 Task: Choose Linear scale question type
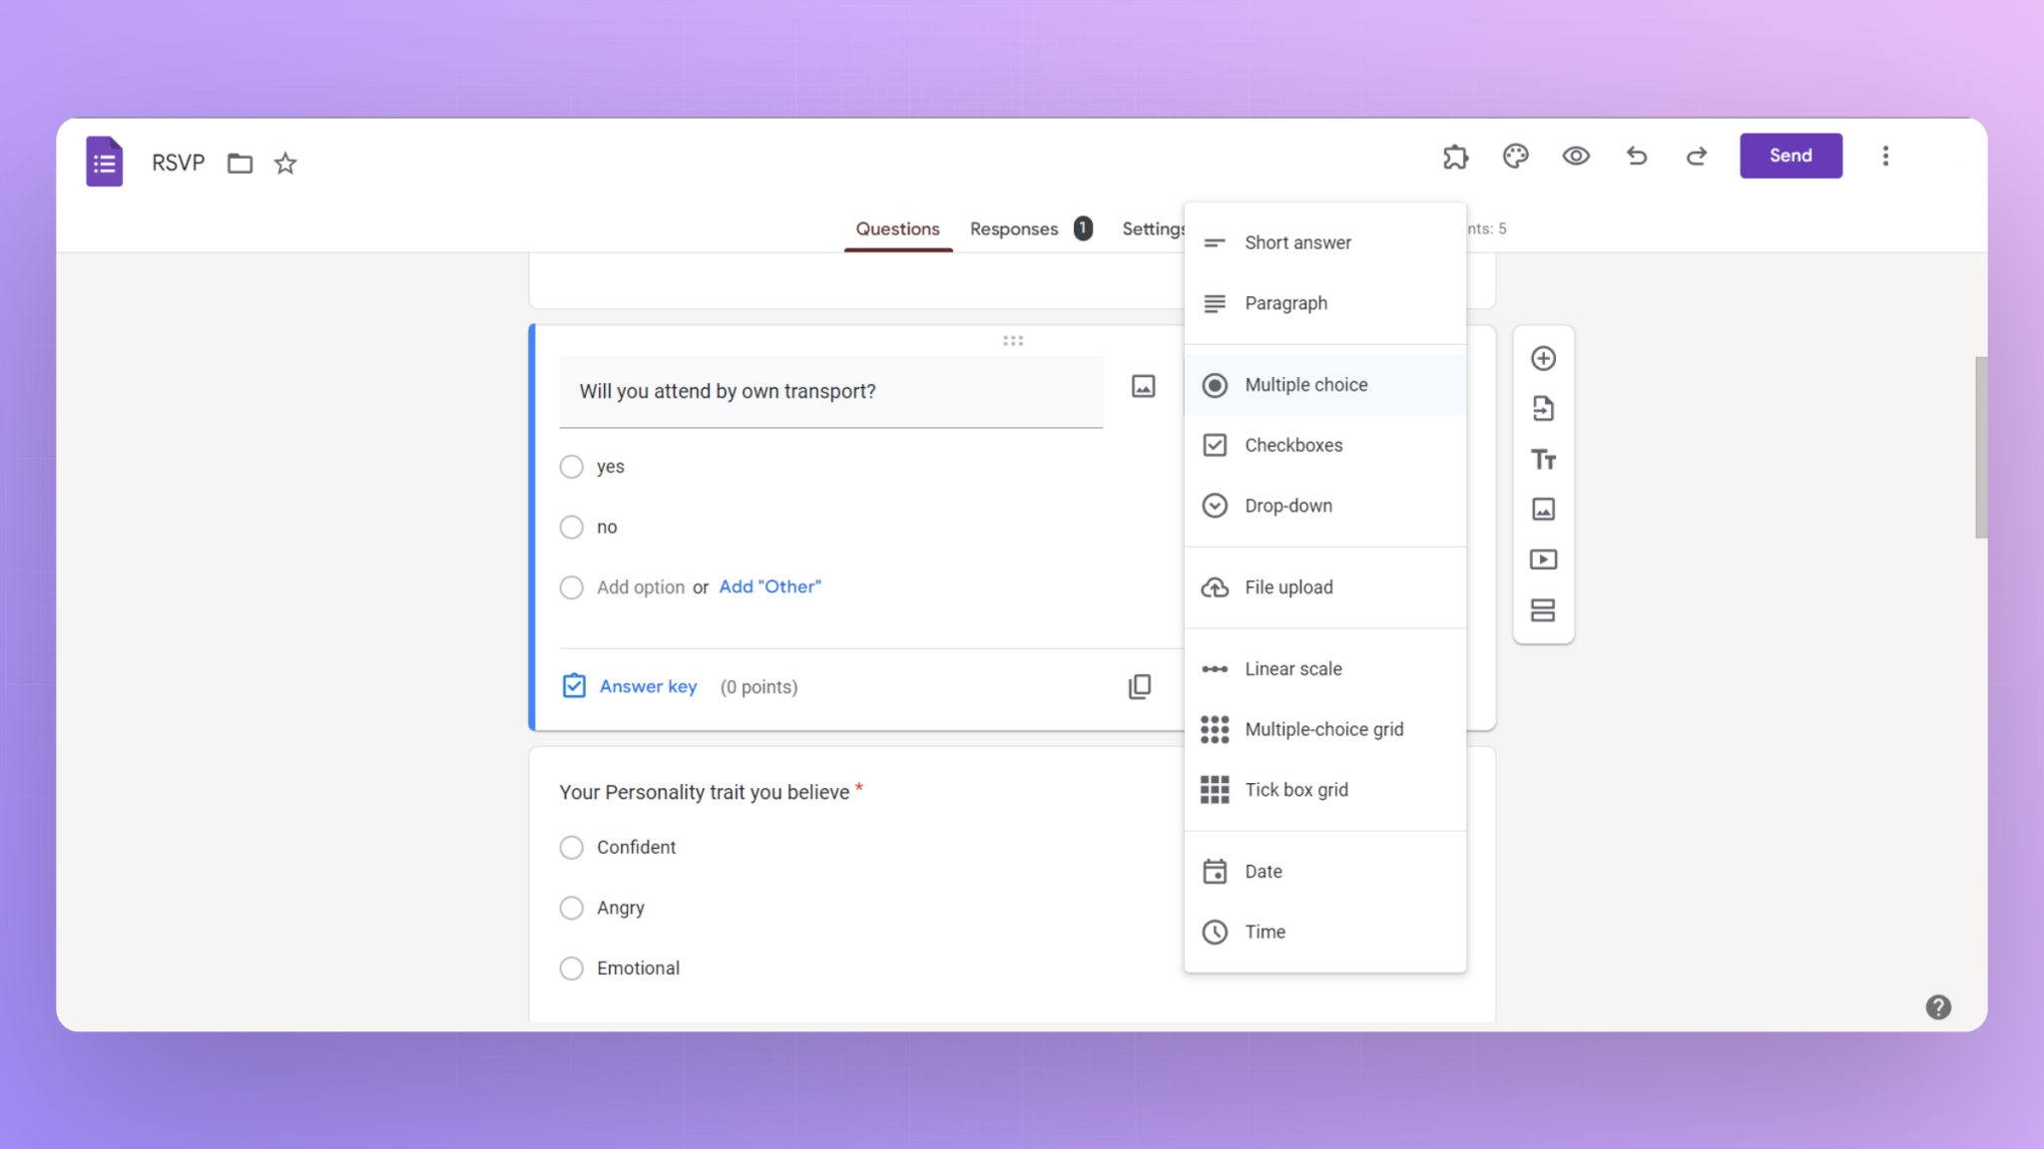(1324, 669)
